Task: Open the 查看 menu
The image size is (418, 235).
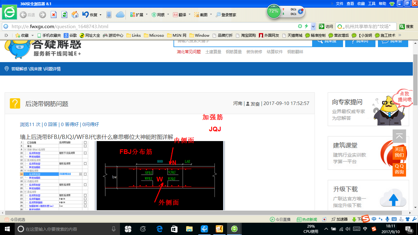Action: coord(350,4)
